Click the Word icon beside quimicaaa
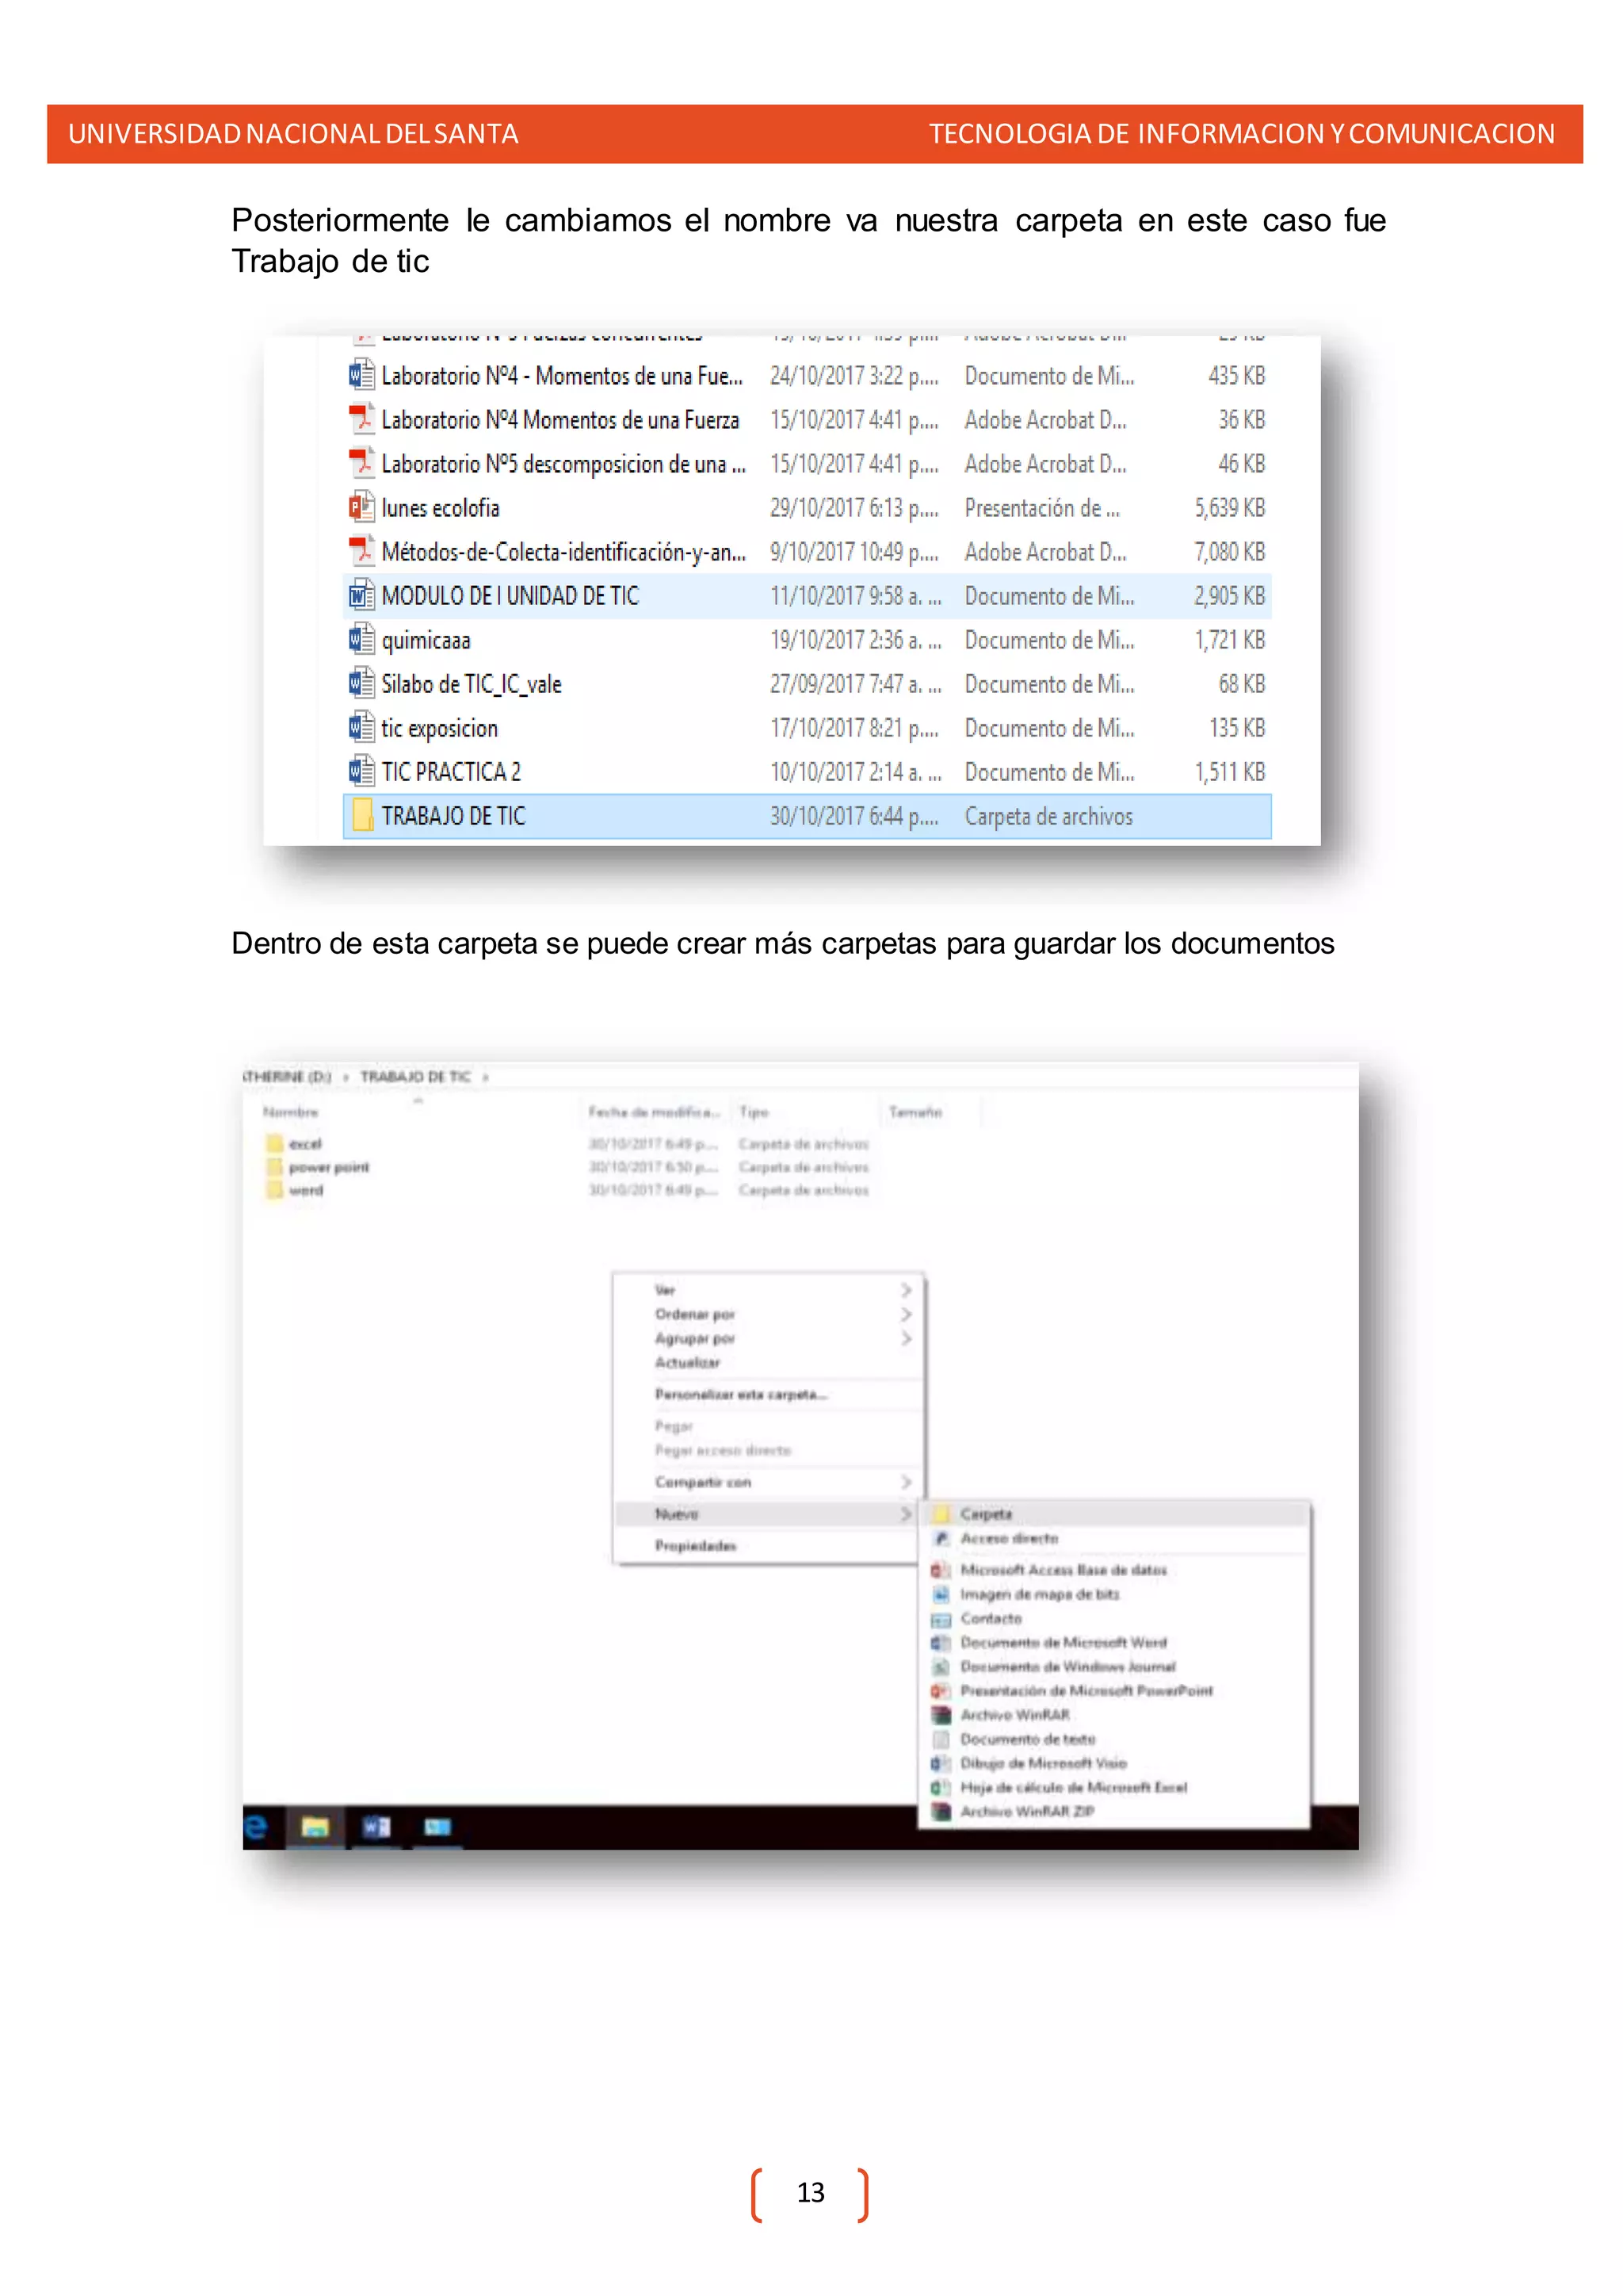The image size is (1623, 2296). pyautogui.click(x=361, y=640)
